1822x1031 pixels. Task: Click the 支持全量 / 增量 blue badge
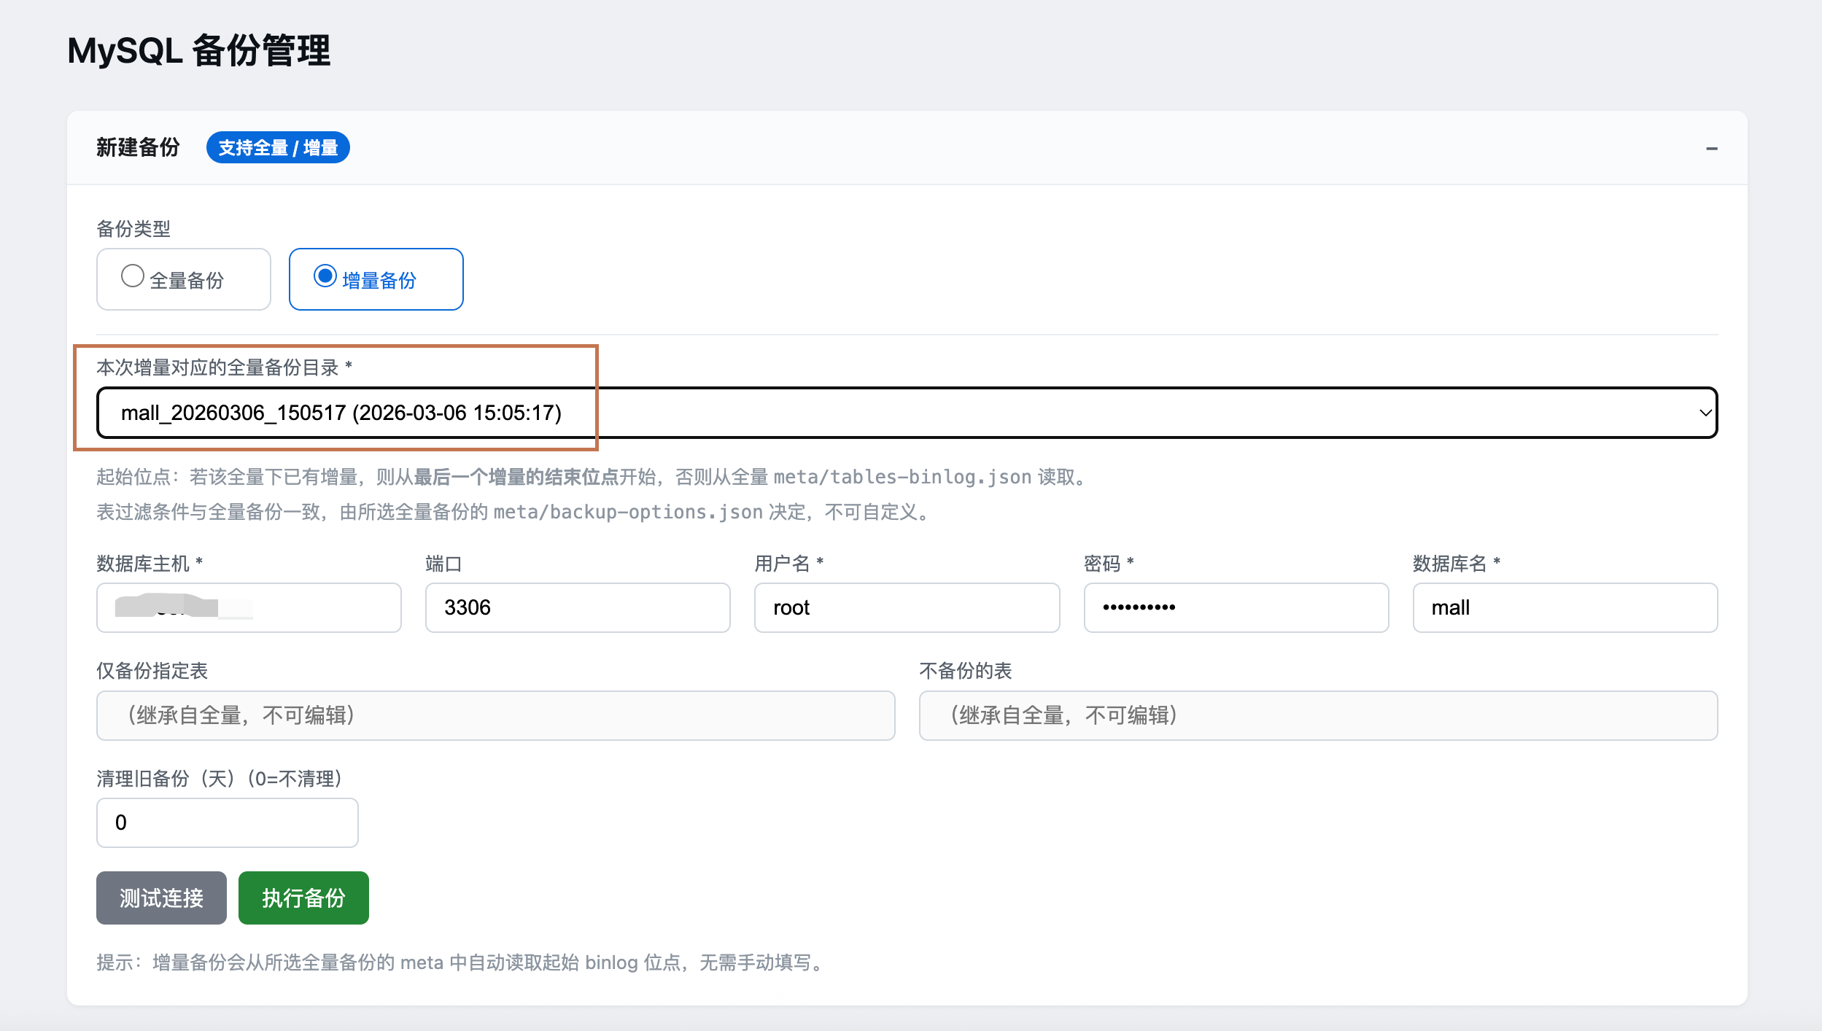[x=278, y=148]
